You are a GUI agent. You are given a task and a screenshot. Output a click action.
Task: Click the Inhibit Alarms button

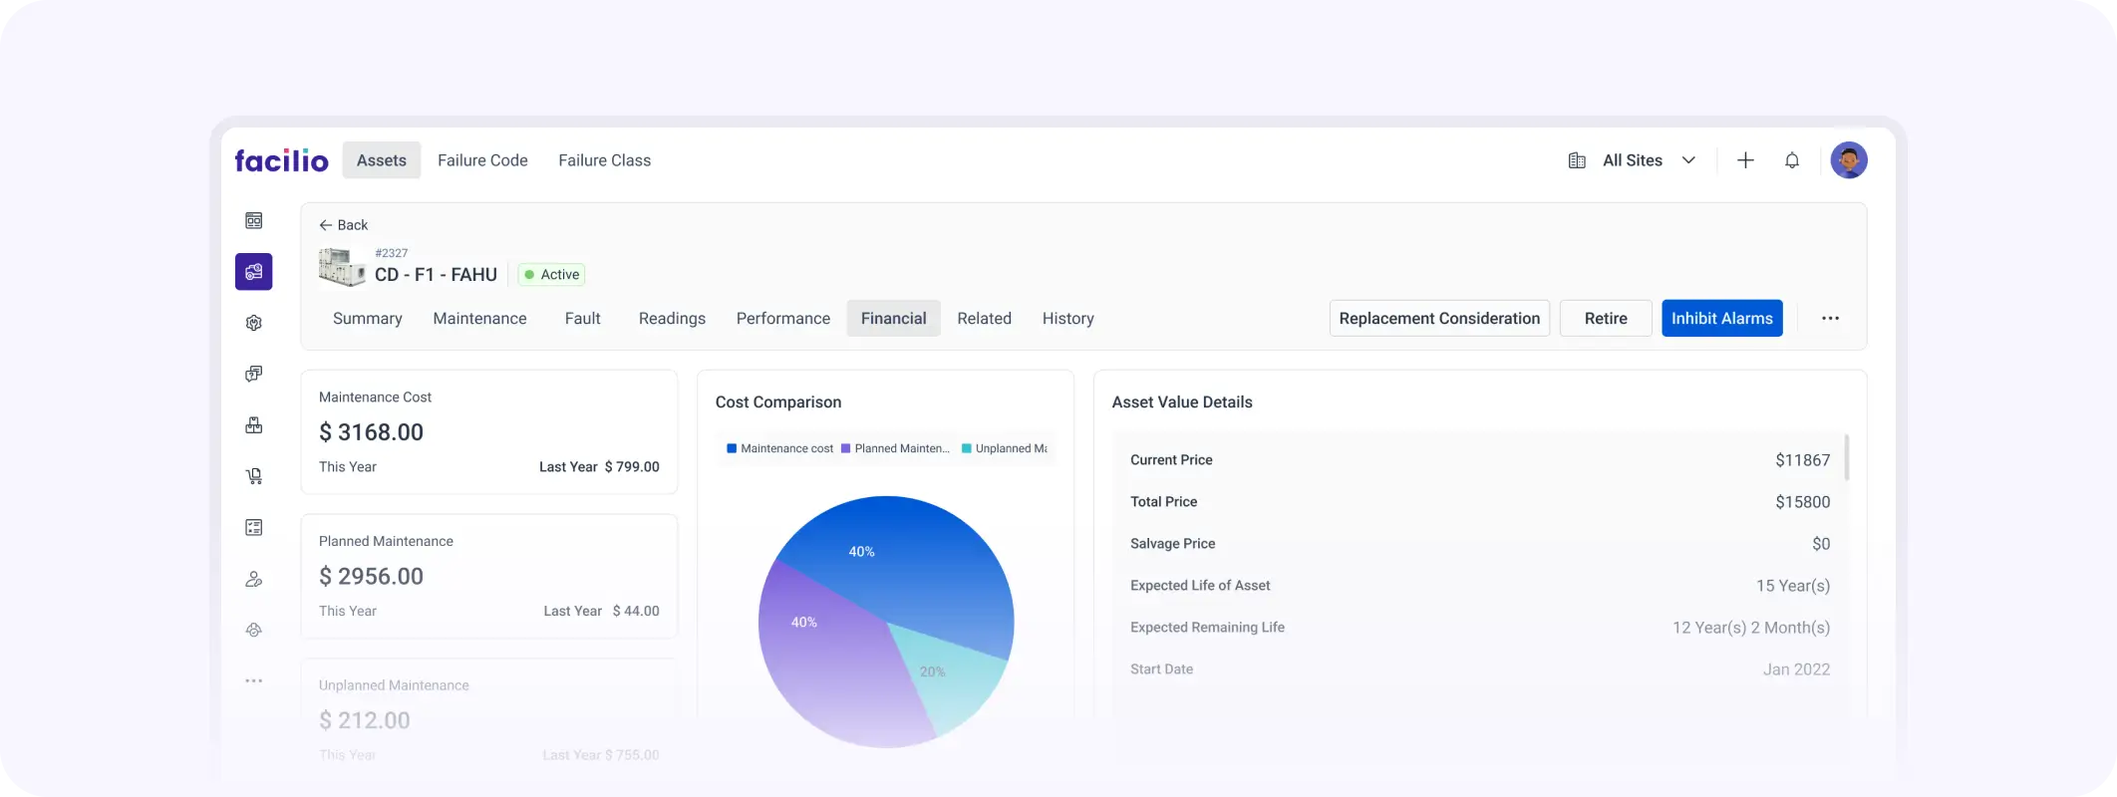pyautogui.click(x=1721, y=319)
